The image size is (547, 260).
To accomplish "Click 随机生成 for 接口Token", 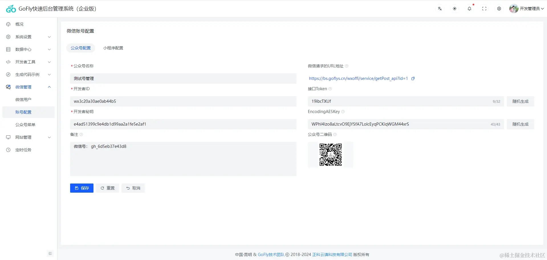I will tap(520, 101).
